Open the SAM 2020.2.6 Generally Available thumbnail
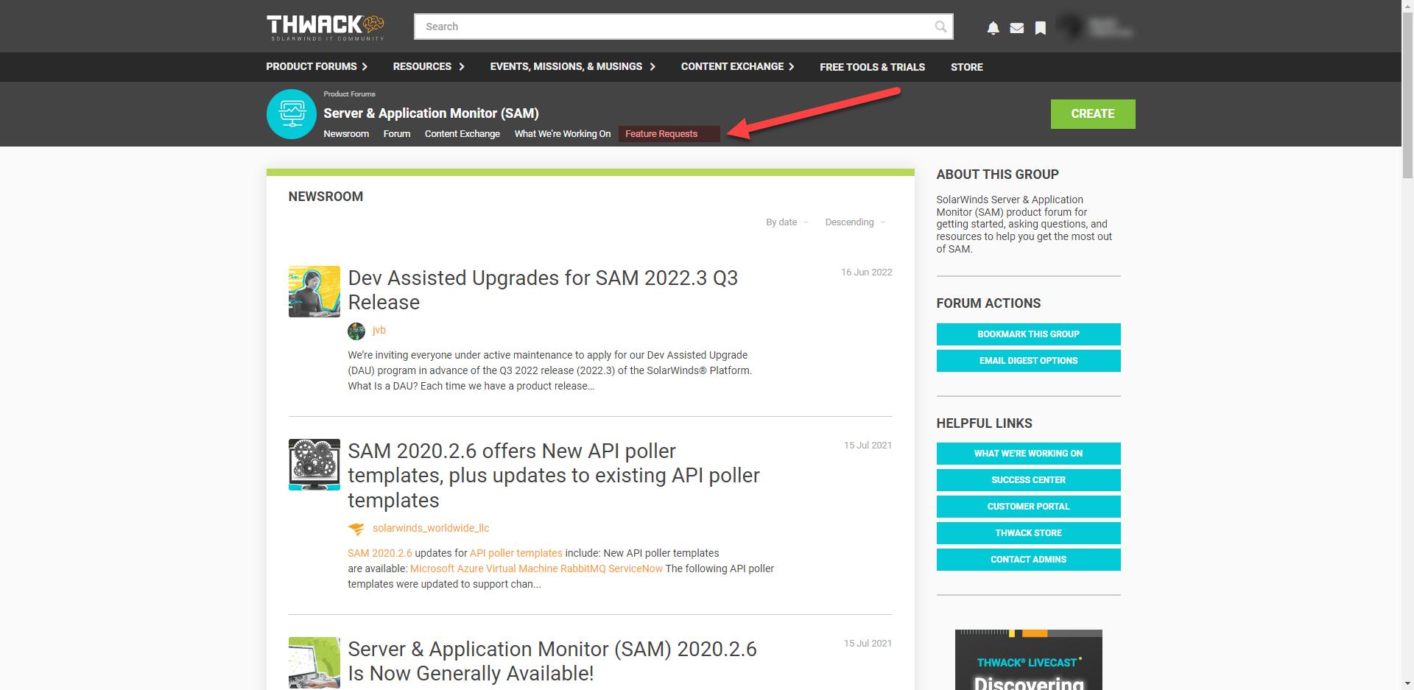The image size is (1414, 690). click(314, 663)
